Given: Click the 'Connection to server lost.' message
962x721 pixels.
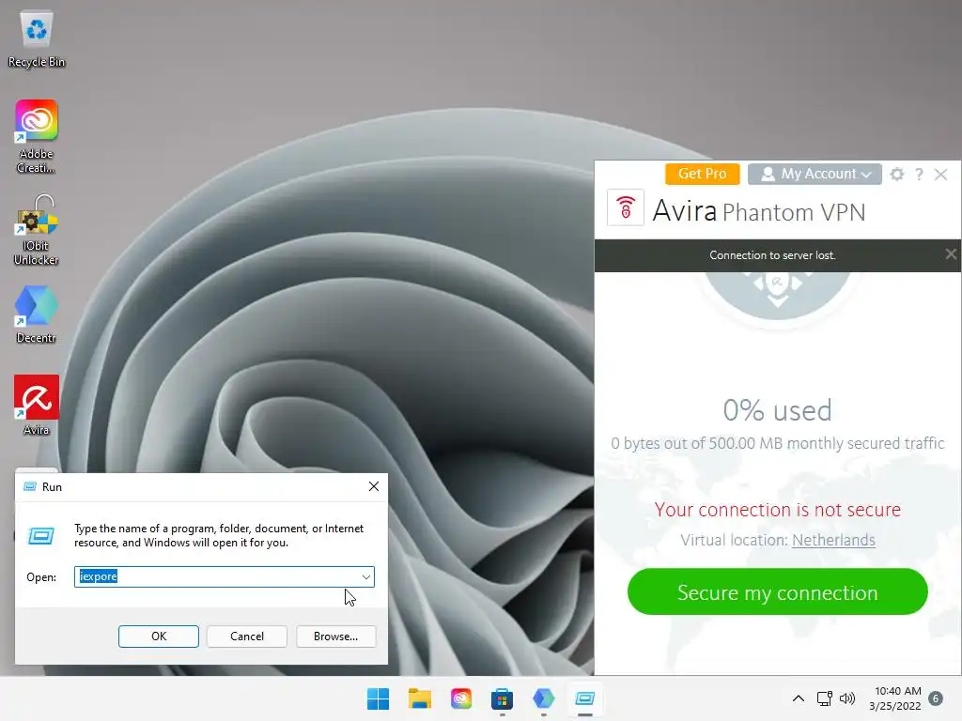Looking at the screenshot, I should coord(772,255).
